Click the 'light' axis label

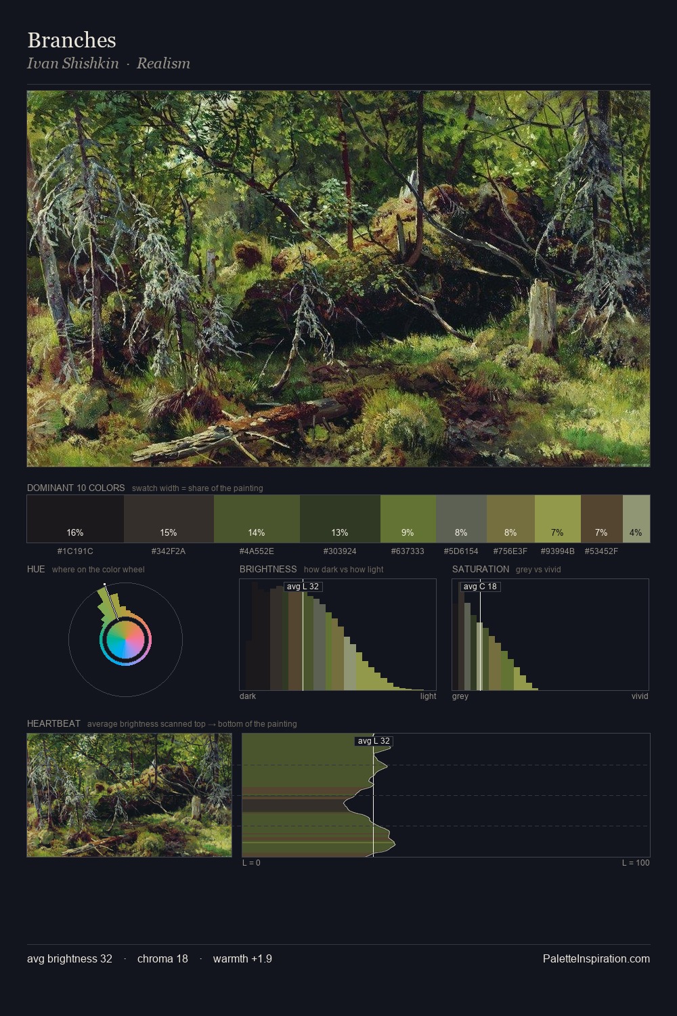[x=428, y=696]
